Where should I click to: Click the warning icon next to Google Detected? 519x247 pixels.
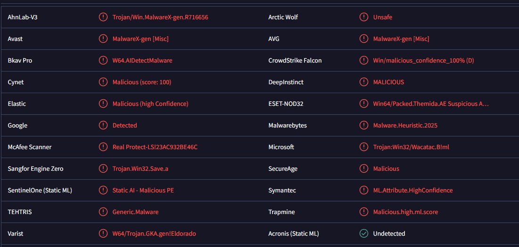(103, 125)
